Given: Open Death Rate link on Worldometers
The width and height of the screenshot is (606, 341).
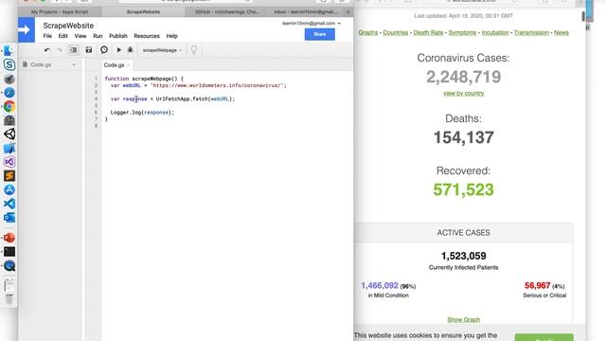Looking at the screenshot, I should pos(428,32).
